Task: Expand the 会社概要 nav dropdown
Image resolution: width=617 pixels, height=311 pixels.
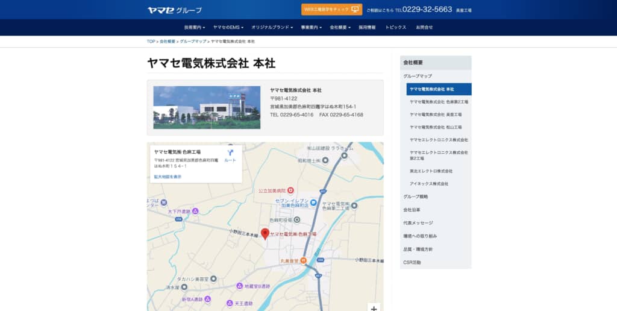Action: (x=340, y=28)
